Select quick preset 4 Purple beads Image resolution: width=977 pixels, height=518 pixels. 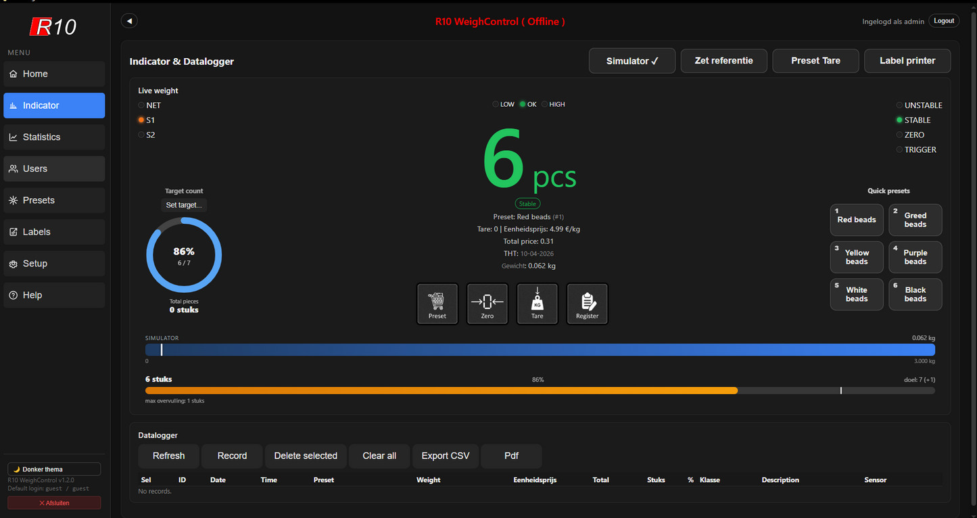[915, 257]
